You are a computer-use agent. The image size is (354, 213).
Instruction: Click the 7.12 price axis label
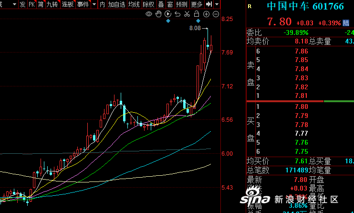(227, 86)
